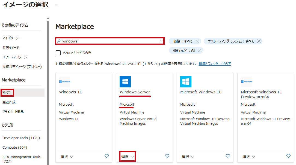Open the 選択 dropdown for Microsoft Windows 10
Viewport: 296px width, 165px height.
(x=188, y=157)
